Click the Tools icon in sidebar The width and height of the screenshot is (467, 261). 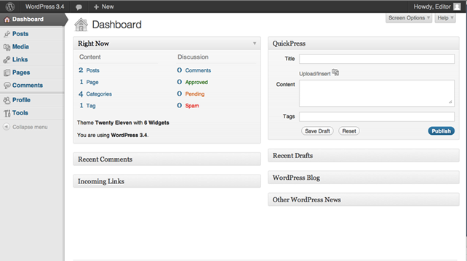pos(7,113)
